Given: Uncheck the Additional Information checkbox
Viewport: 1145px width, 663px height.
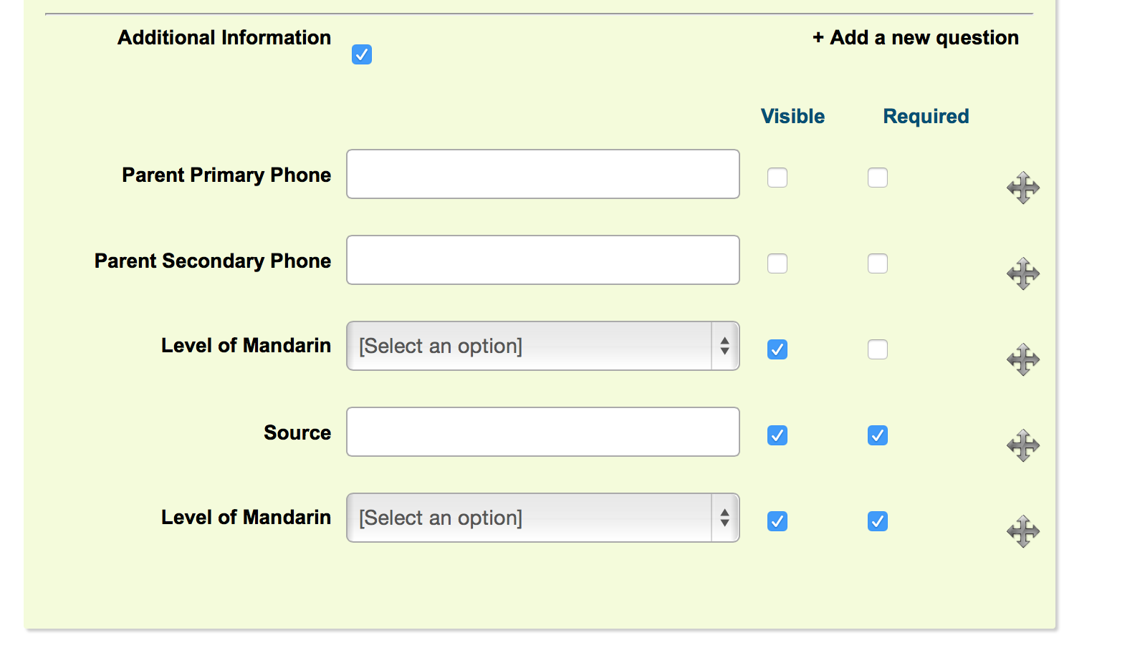Looking at the screenshot, I should [x=362, y=54].
